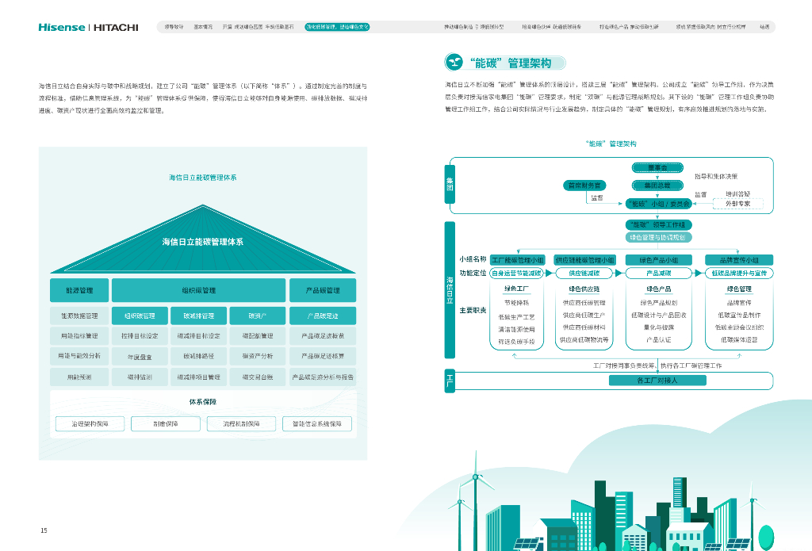This screenshot has height=551, width=812.
Task: Open the 基本情况 navigation tab
Action: 203,27
